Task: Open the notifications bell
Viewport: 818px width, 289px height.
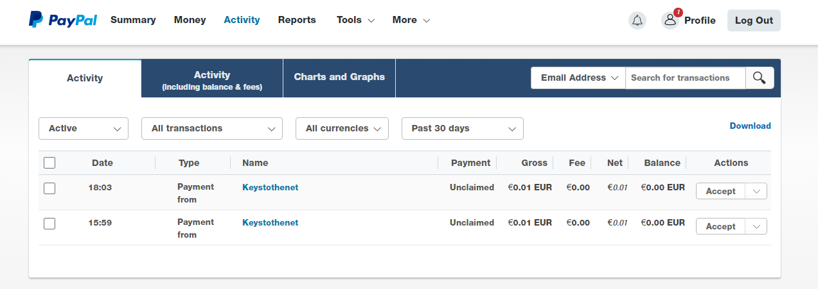Action: pos(637,21)
